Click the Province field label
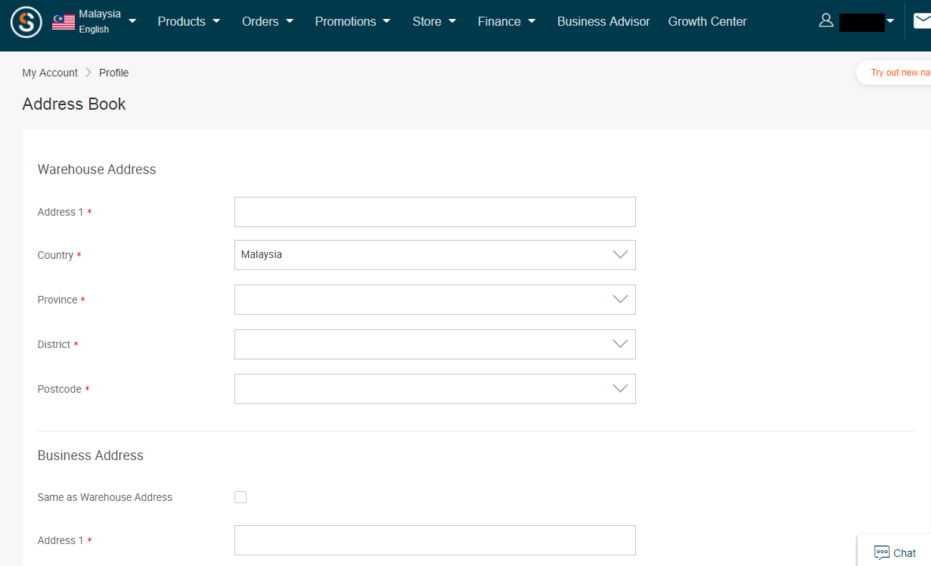This screenshot has width=931, height=566. (57, 300)
